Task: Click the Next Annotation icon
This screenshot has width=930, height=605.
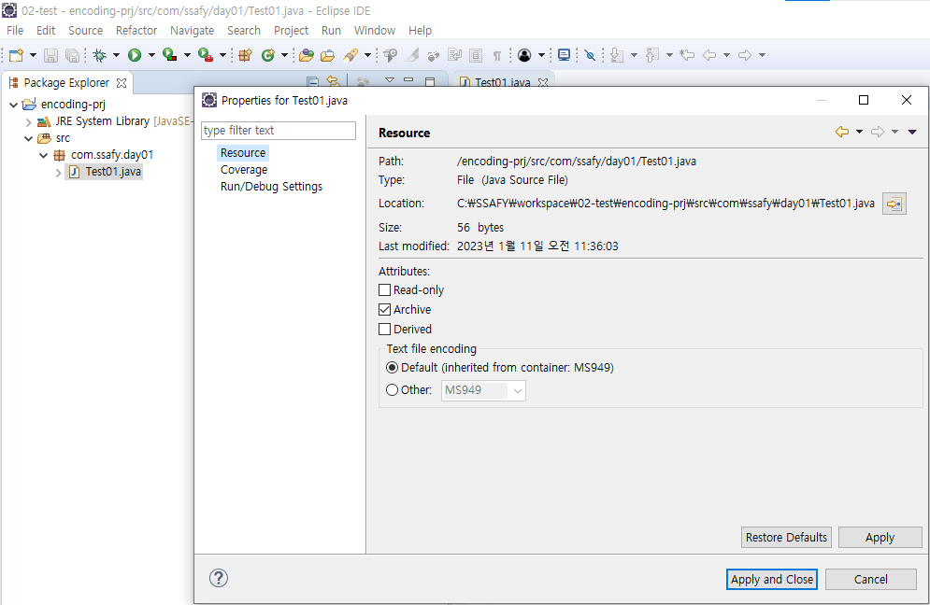Action: point(617,55)
